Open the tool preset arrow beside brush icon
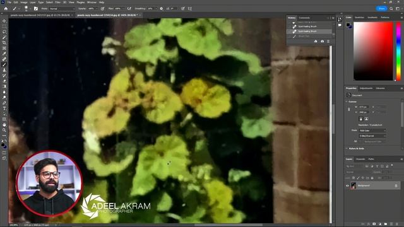Image resolution: width=404 pixels, height=227 pixels. coord(19,9)
